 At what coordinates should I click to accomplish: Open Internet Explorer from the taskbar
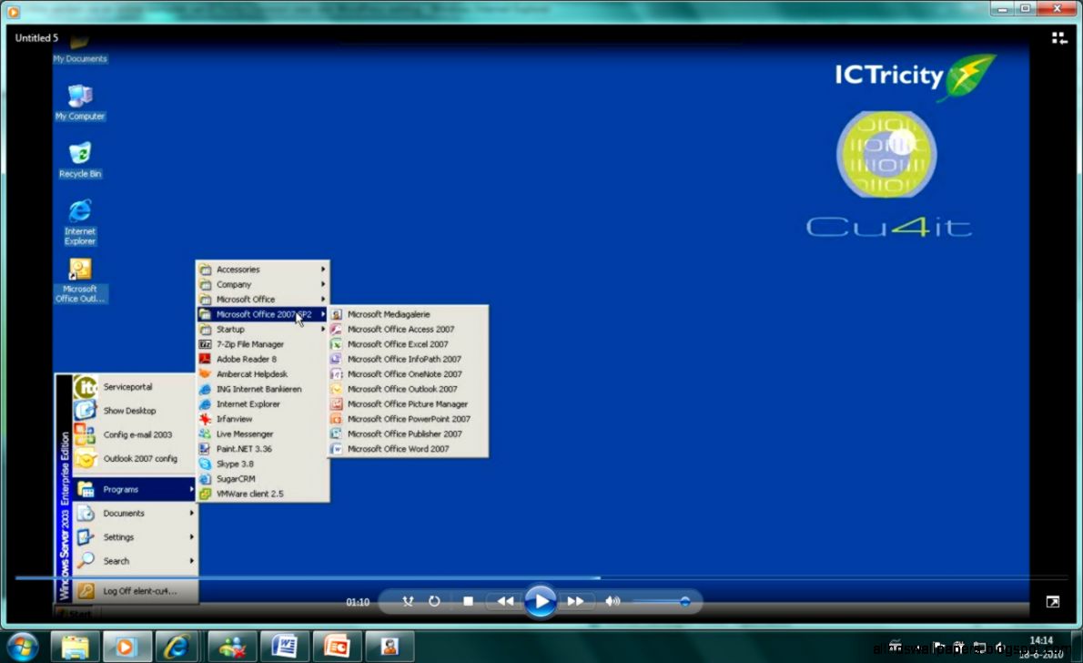point(177,646)
